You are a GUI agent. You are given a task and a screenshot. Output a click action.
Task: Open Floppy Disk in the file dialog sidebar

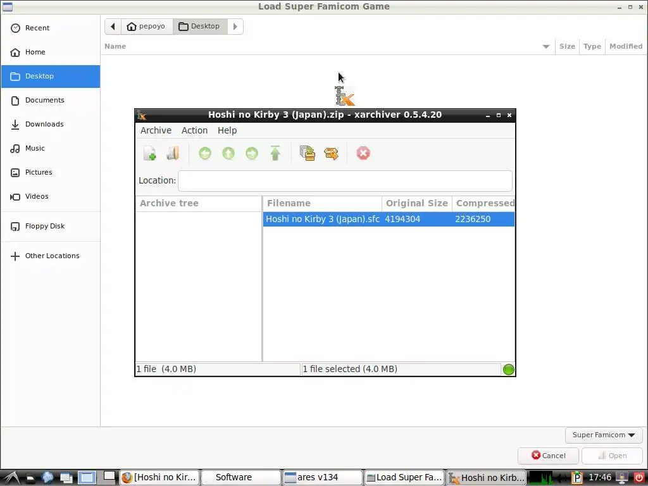click(x=51, y=226)
